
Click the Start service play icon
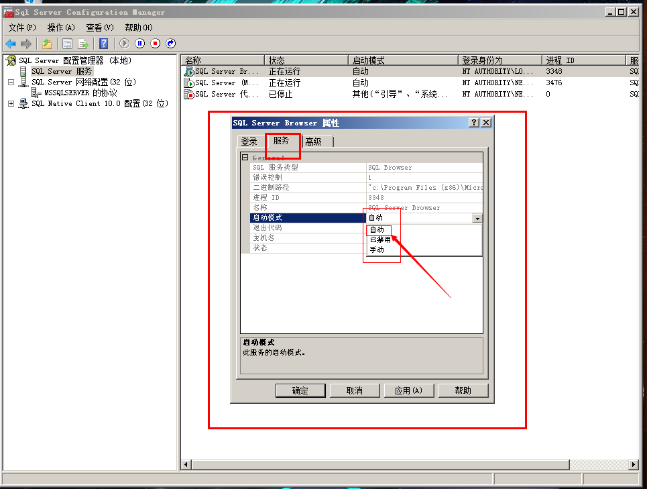point(124,44)
